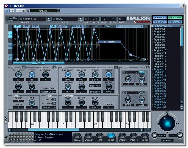Click the DCA VELOCITY knob

tap(82, 75)
